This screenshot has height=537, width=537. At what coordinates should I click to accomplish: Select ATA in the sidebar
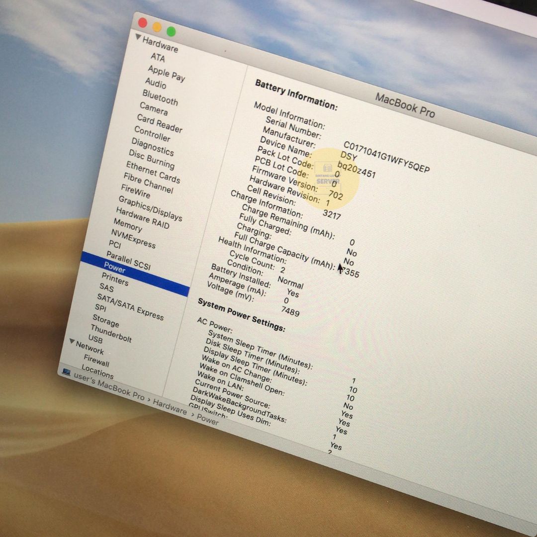point(158,57)
